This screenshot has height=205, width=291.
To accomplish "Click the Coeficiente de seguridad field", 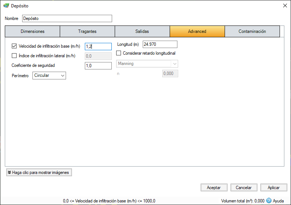I will pyautogui.click(x=98, y=66).
